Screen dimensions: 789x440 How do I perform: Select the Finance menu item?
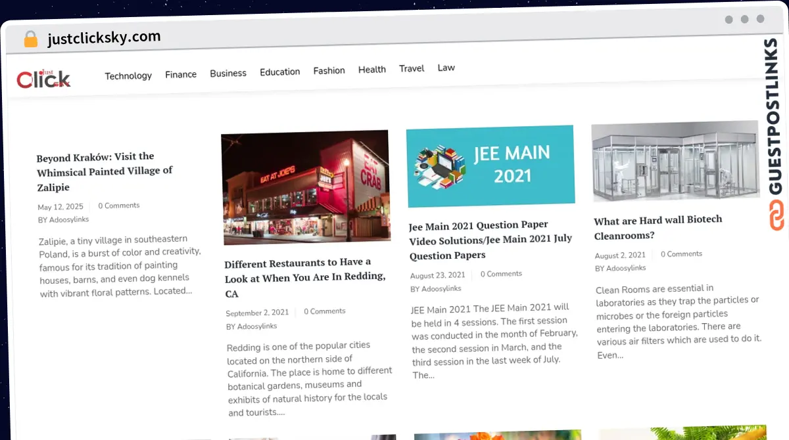tap(181, 74)
